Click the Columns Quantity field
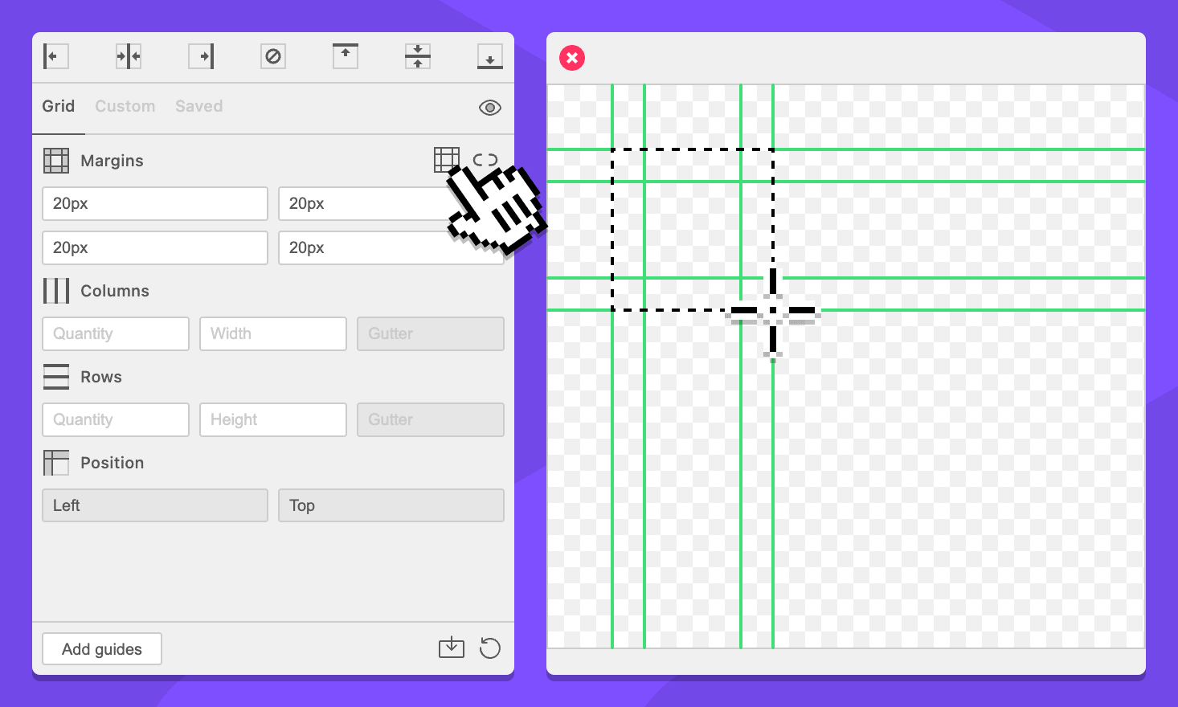Image resolution: width=1178 pixels, height=707 pixels. click(x=116, y=333)
